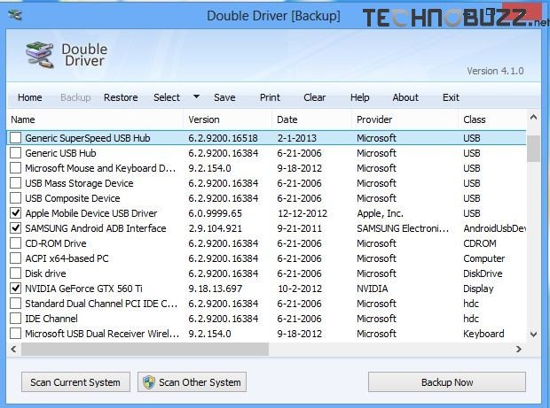Image resolution: width=550 pixels, height=408 pixels.
Task: Click the Select menu item
Action: point(167,97)
